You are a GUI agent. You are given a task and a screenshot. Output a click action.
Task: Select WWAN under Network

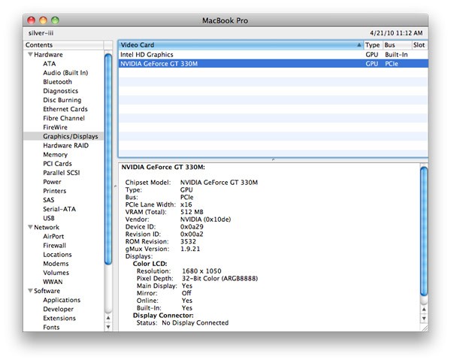53,282
